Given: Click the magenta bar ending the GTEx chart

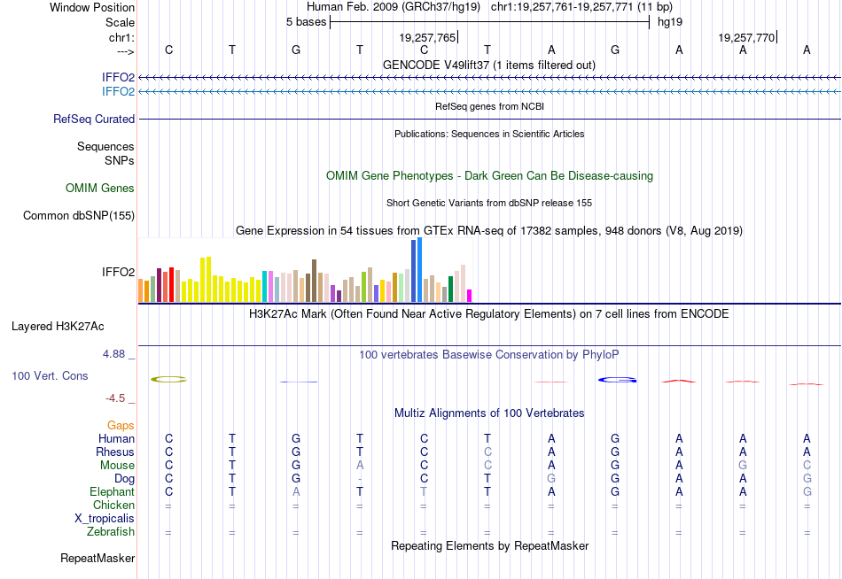Looking at the screenshot, I should point(470,296).
